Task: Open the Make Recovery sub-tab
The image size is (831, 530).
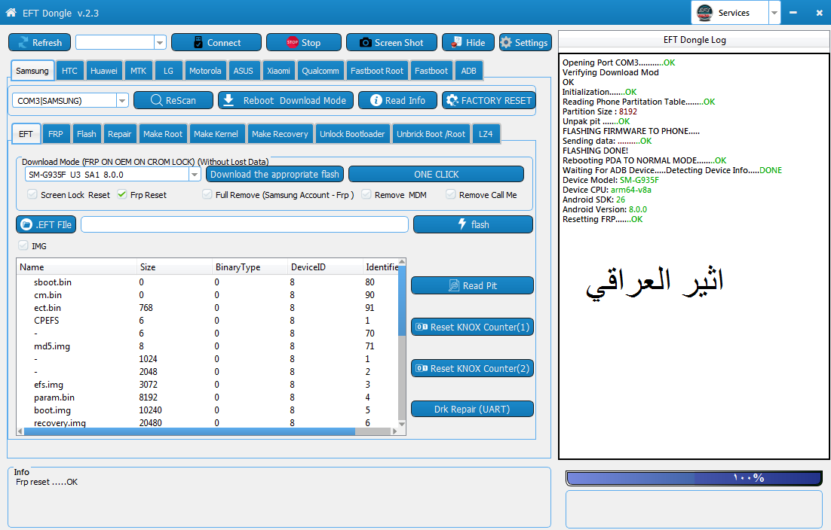Action: (x=280, y=134)
